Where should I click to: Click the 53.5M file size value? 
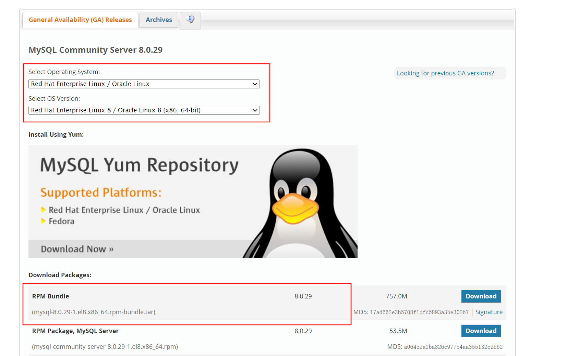[x=398, y=331]
